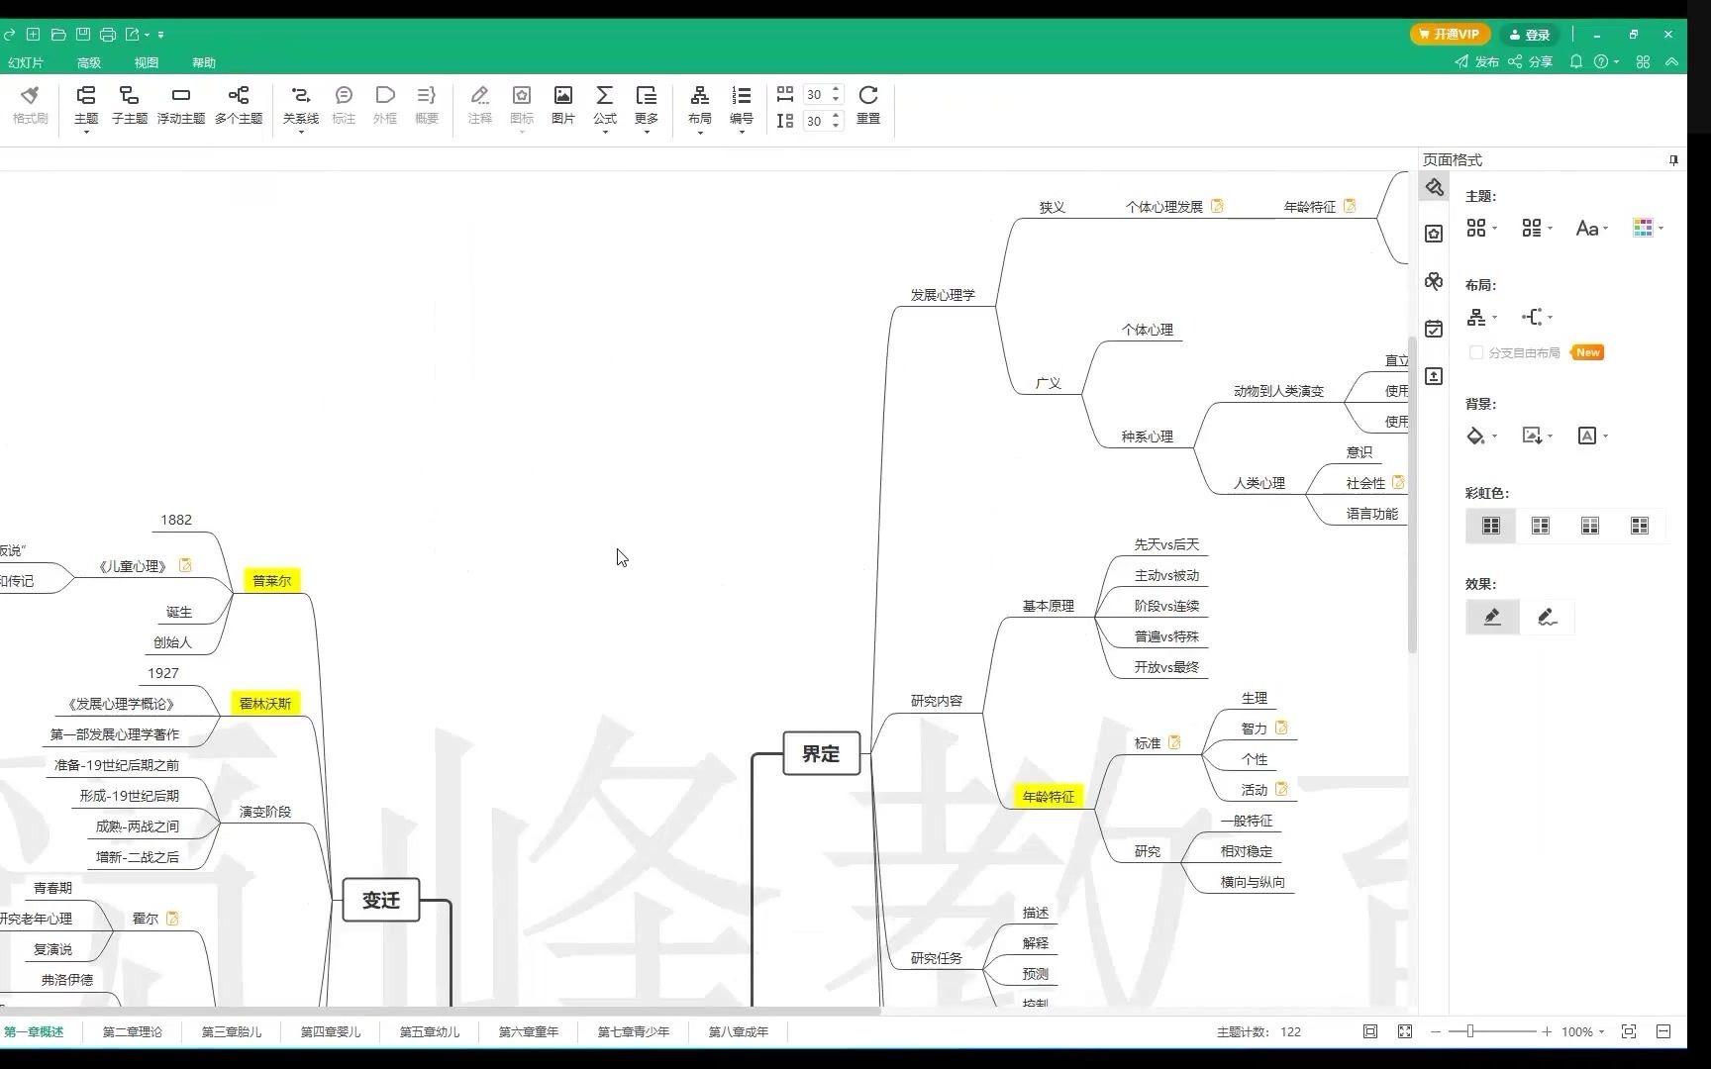Insert a 公式 formula
1711x1069 pixels.
tap(604, 104)
